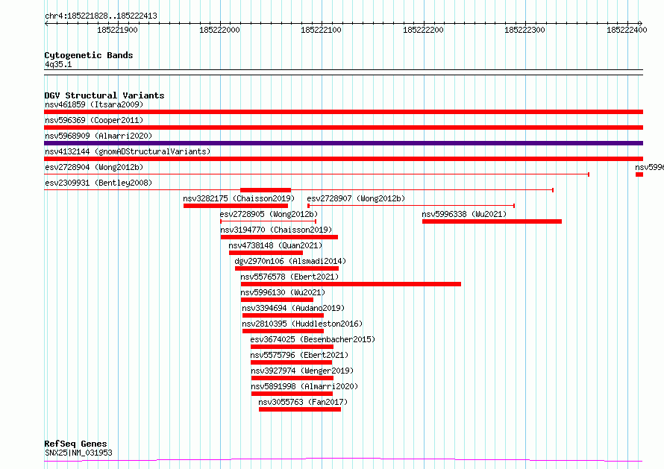Click the esv2728907 (Wong2012b) label
The width and height of the screenshot is (664, 469).
[356, 198]
